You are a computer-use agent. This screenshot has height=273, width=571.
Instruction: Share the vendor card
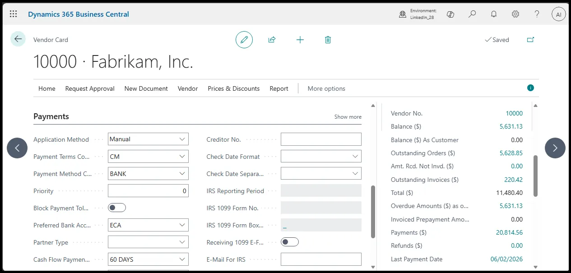pyautogui.click(x=272, y=40)
